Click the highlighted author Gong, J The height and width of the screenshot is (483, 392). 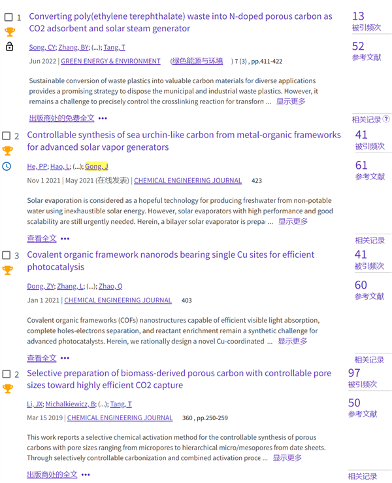click(x=96, y=166)
